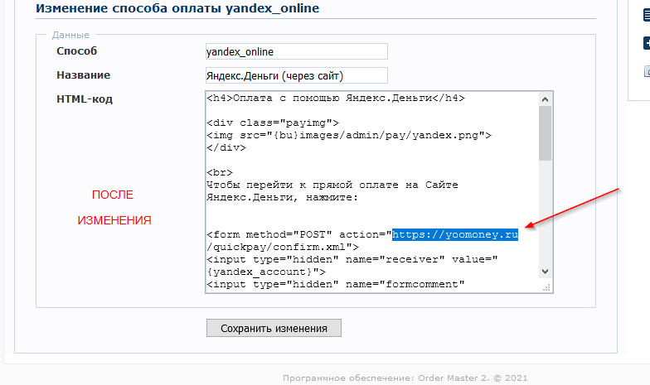Click the textarea resize grip corner

point(547,287)
